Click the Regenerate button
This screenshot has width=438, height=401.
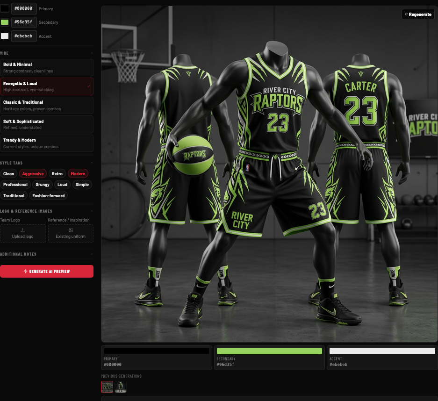pos(418,14)
